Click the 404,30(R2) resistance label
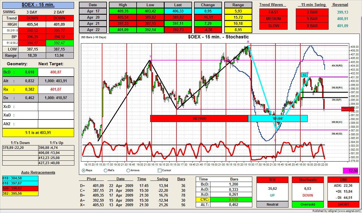 tap(337, 66)
